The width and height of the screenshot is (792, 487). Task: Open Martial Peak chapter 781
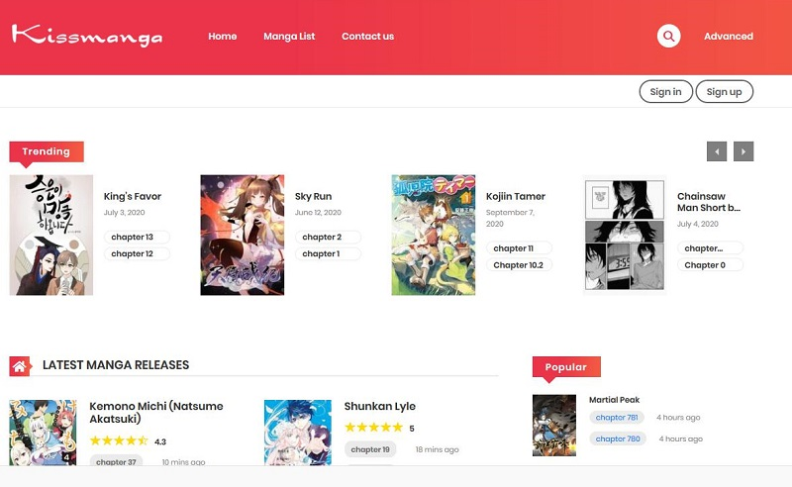[616, 418]
